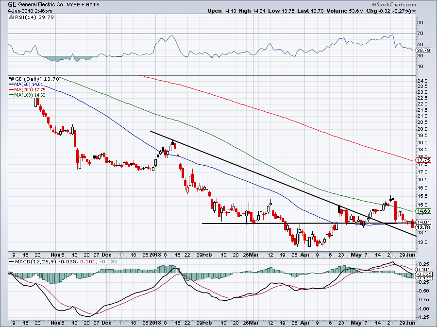The height and width of the screenshot is (327, 437).
Task: Click the candlestick icon beside GE (Daily)
Action: point(12,79)
